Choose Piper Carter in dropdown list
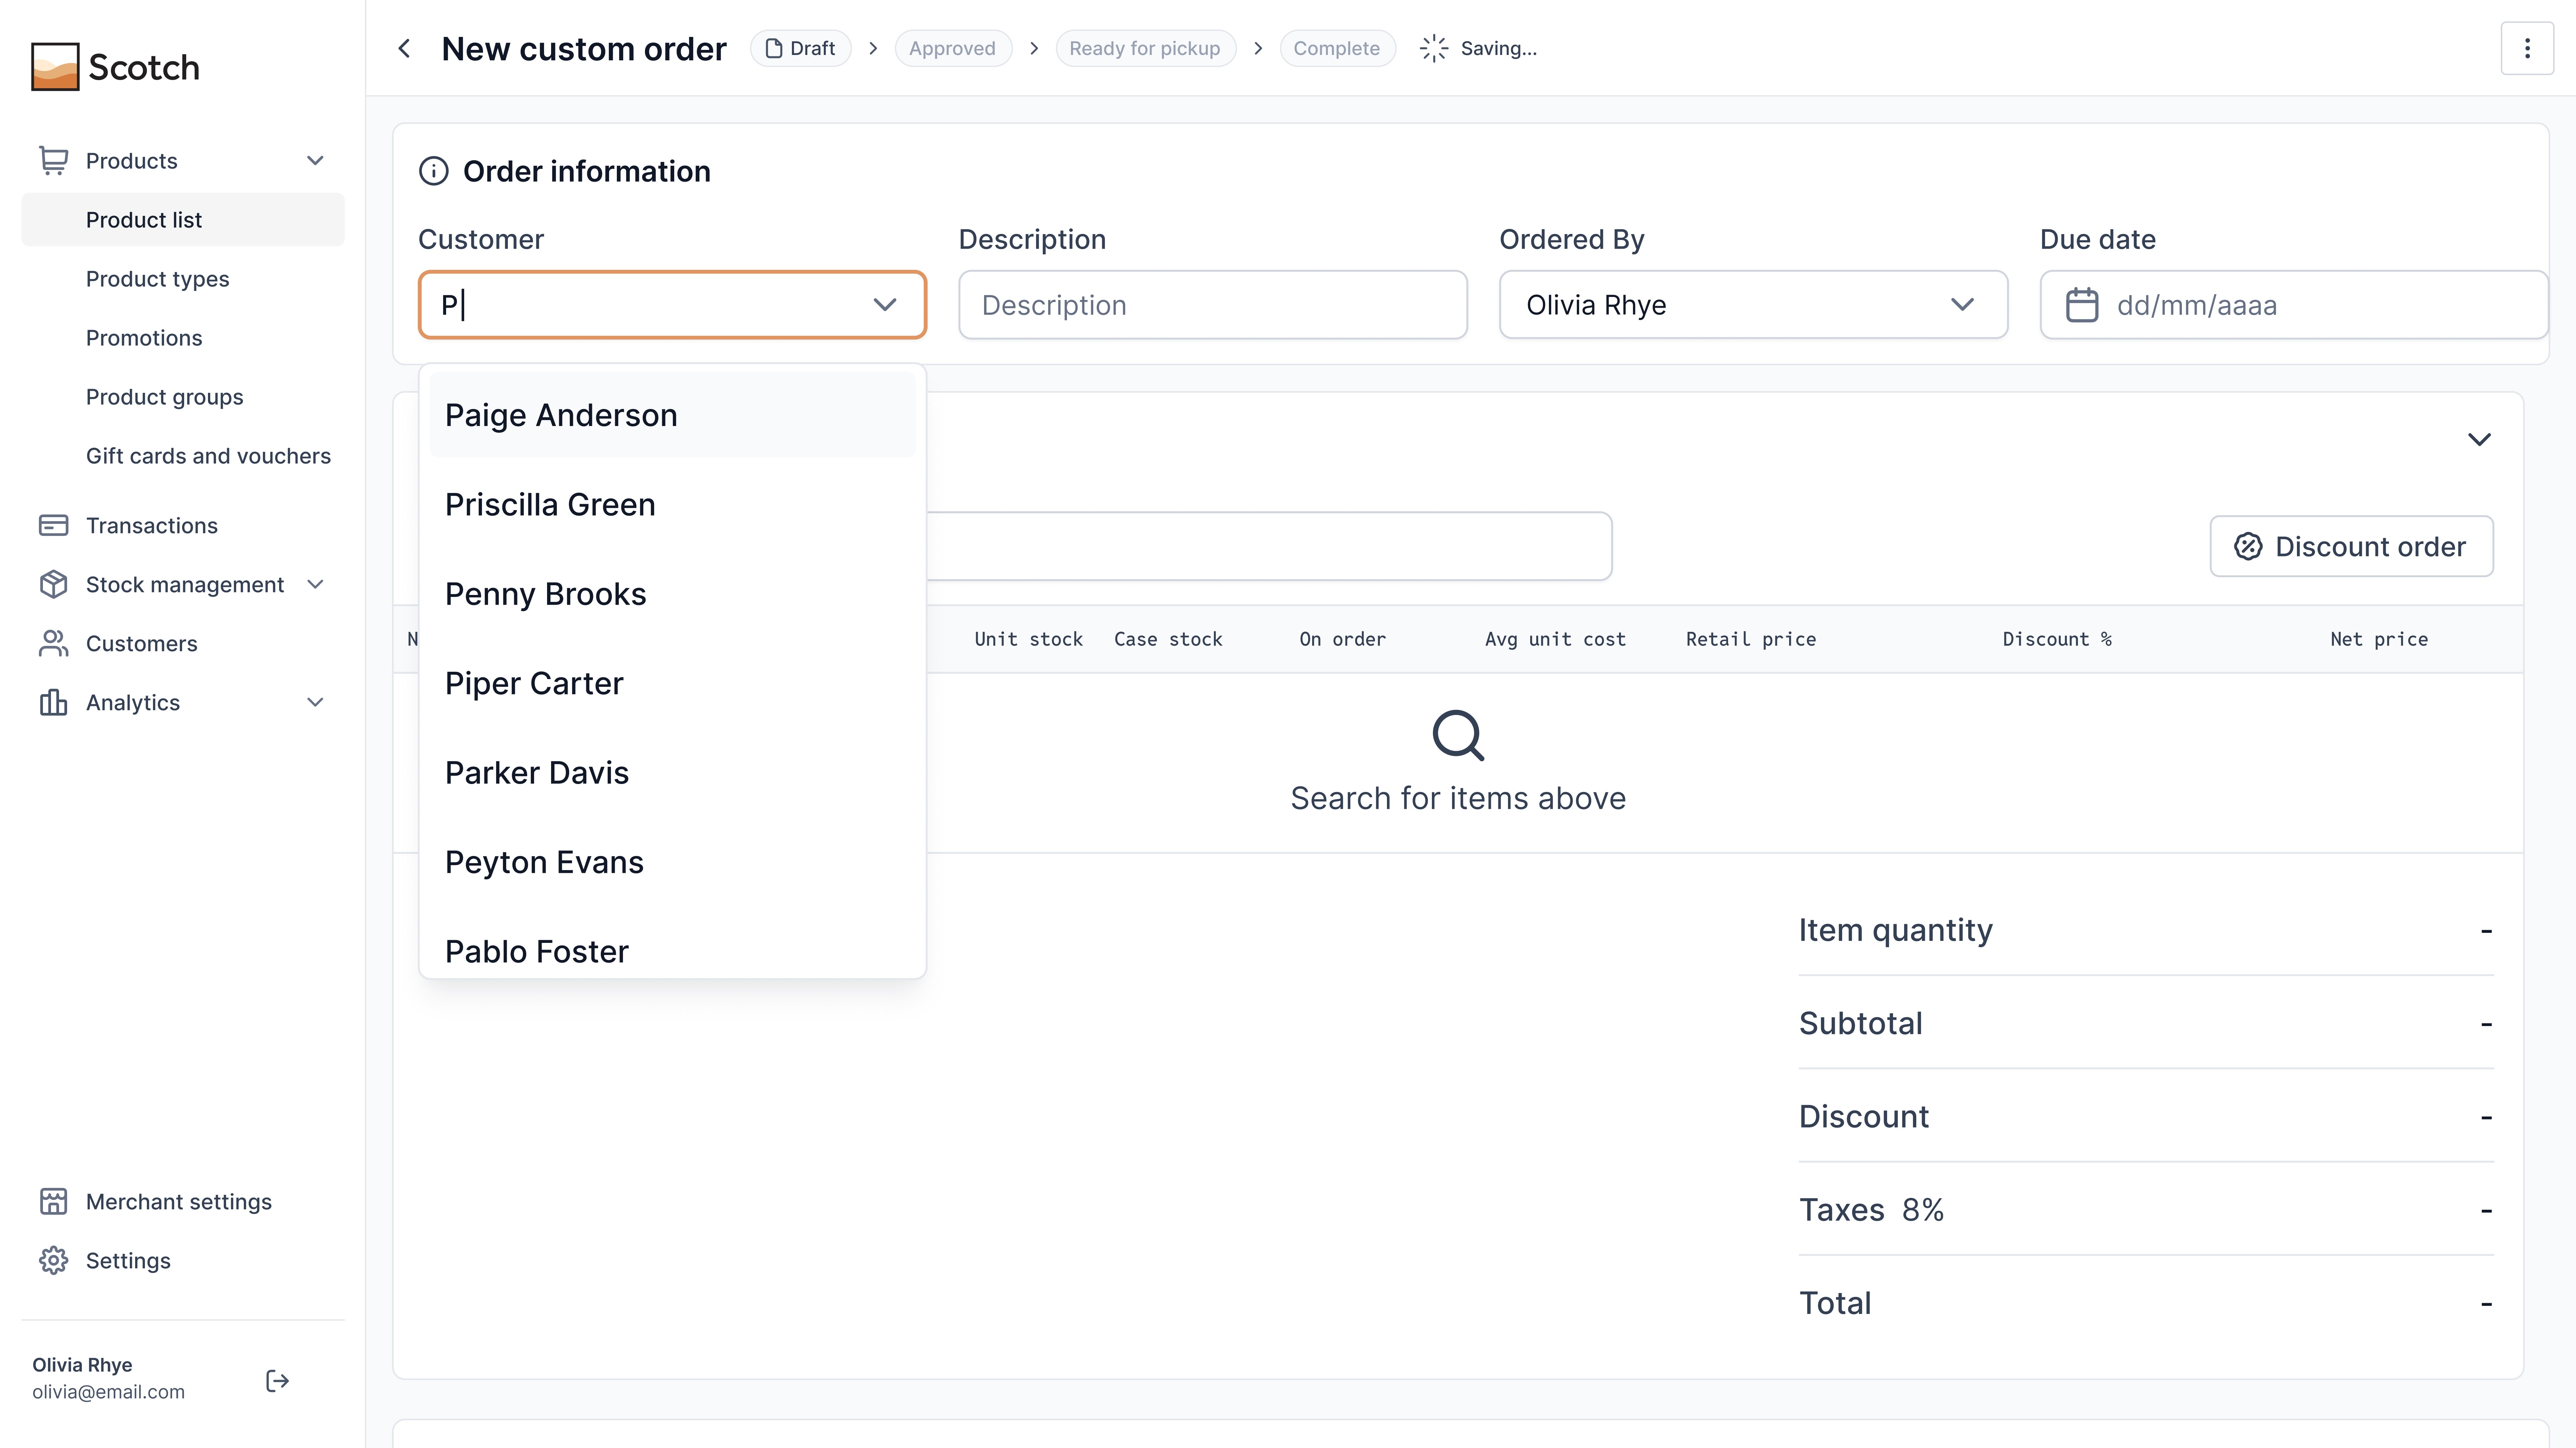 pyautogui.click(x=534, y=683)
